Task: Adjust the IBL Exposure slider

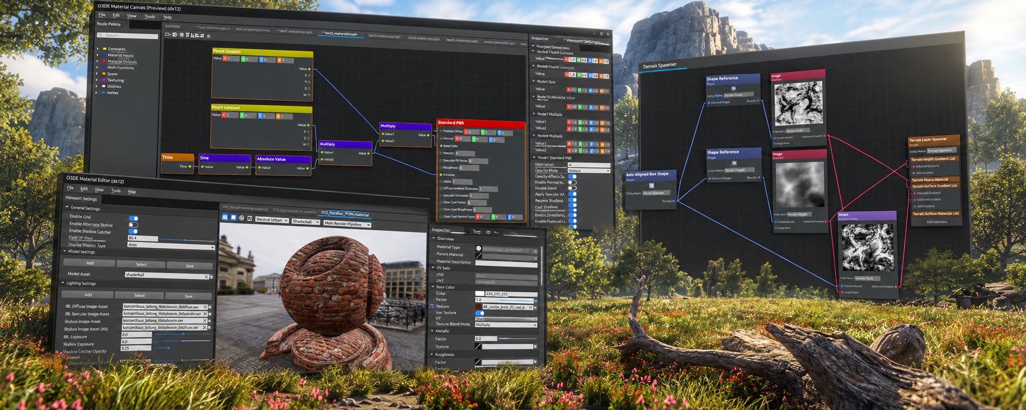Action: tap(182, 334)
